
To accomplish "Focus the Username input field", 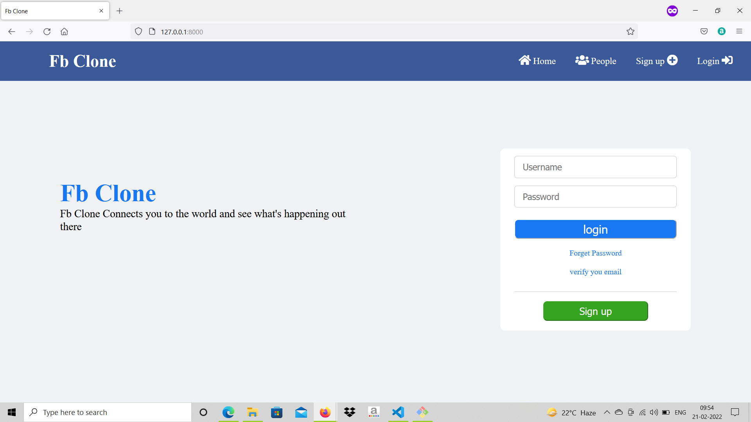I will 595,167.
